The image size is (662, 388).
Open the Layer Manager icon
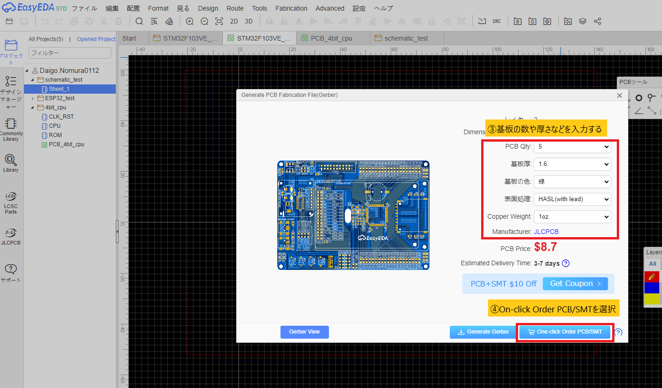click(x=582, y=21)
